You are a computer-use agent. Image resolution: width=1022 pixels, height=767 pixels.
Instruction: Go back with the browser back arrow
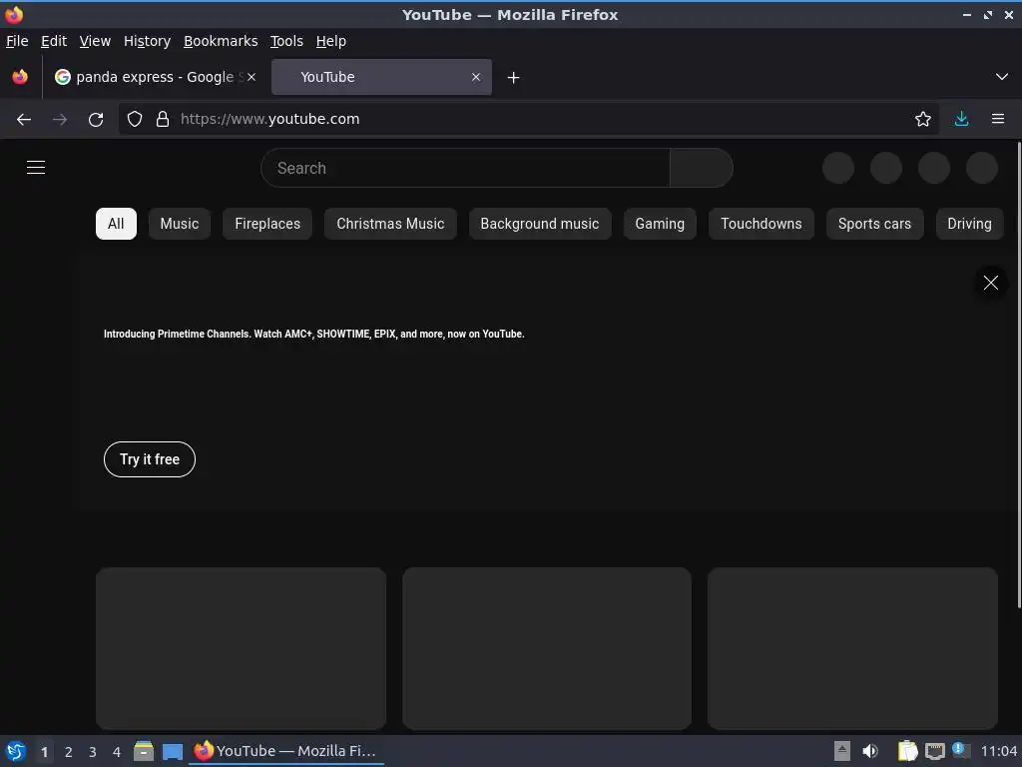coord(24,120)
